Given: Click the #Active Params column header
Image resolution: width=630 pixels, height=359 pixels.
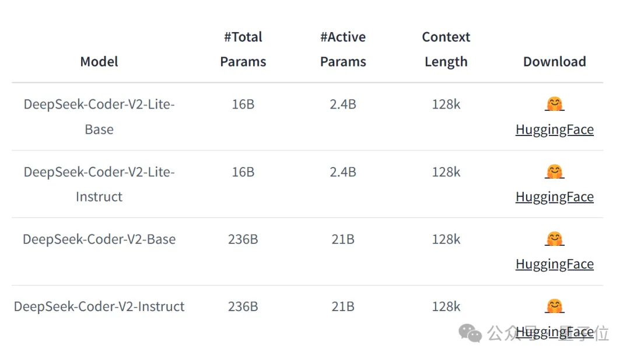Looking at the screenshot, I should click(343, 49).
